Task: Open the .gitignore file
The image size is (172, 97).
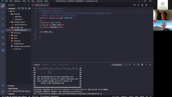Action: click(17, 41)
